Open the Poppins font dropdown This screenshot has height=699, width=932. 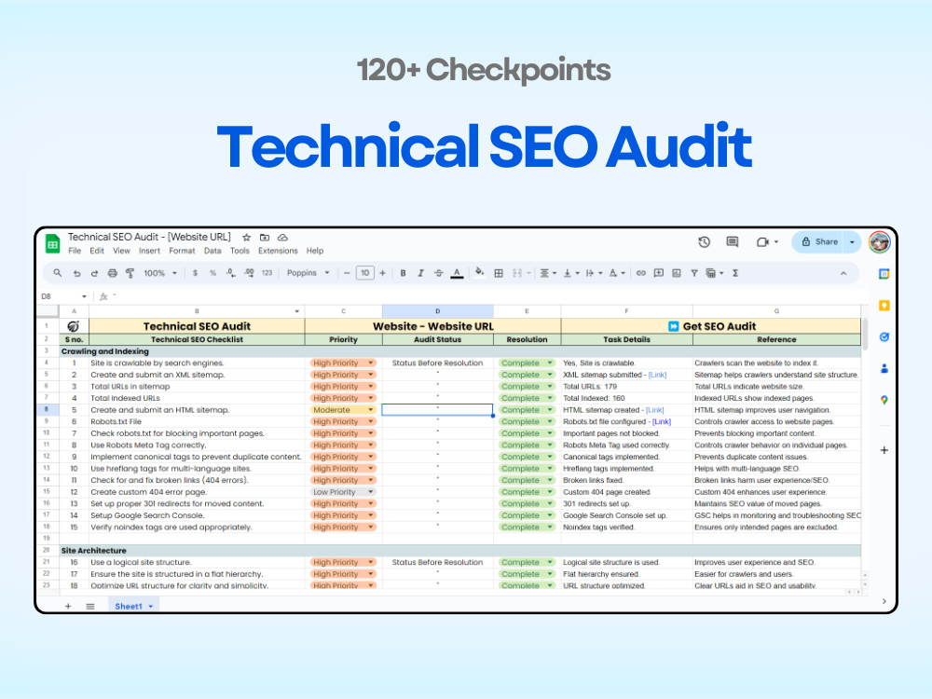click(x=308, y=273)
